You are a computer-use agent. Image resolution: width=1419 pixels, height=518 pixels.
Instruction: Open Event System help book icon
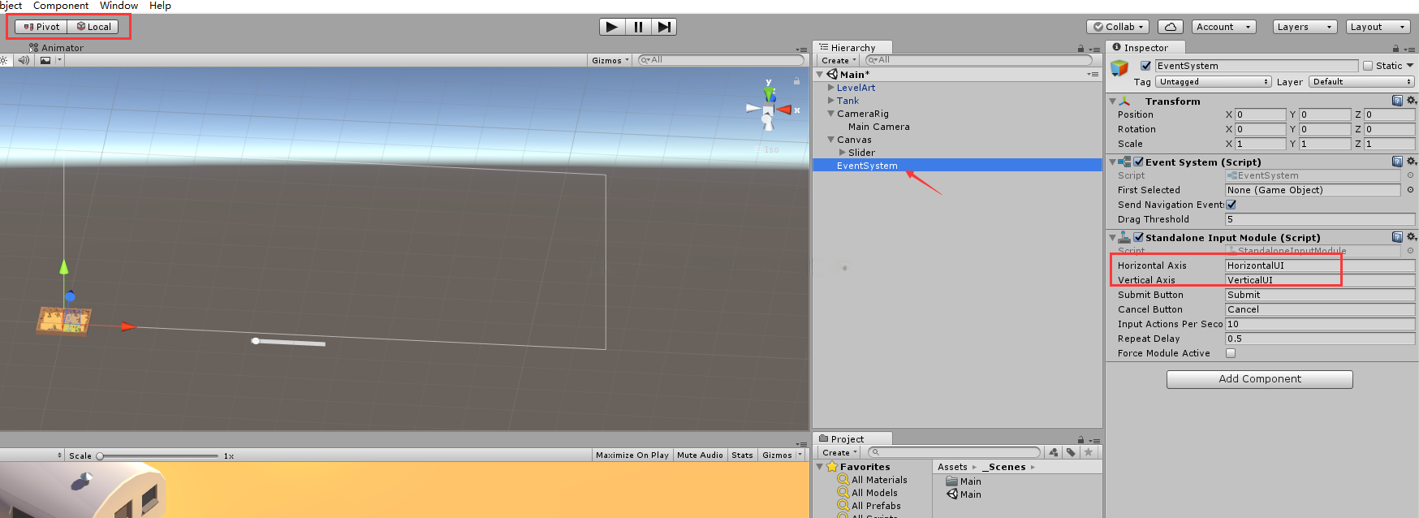pyautogui.click(x=1397, y=162)
